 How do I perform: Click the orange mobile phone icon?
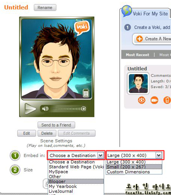pos(167,100)
